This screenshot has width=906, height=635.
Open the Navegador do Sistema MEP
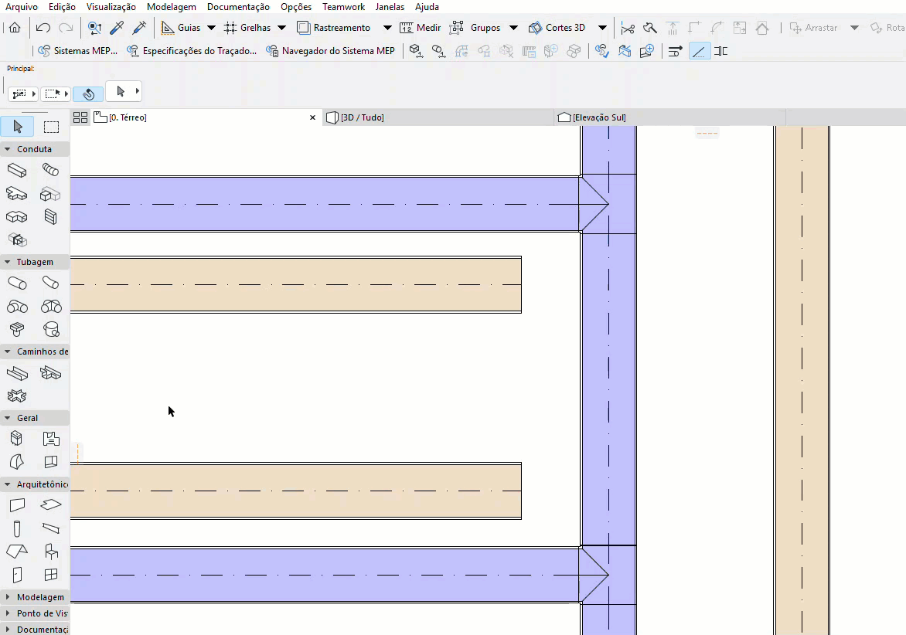pyautogui.click(x=331, y=51)
